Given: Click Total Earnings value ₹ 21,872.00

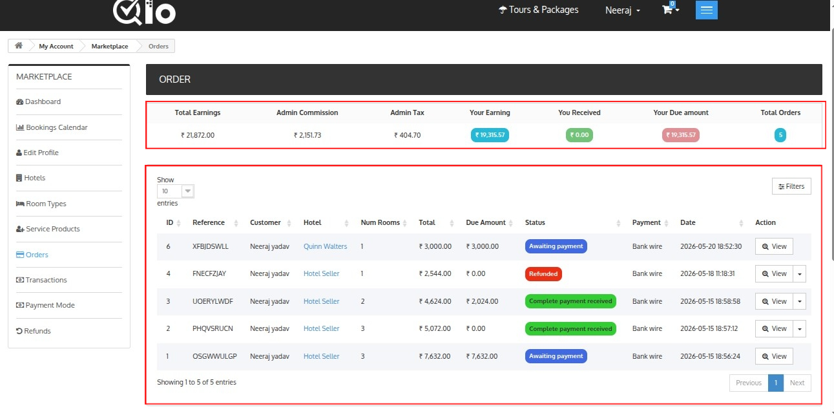Looking at the screenshot, I should [x=198, y=136].
